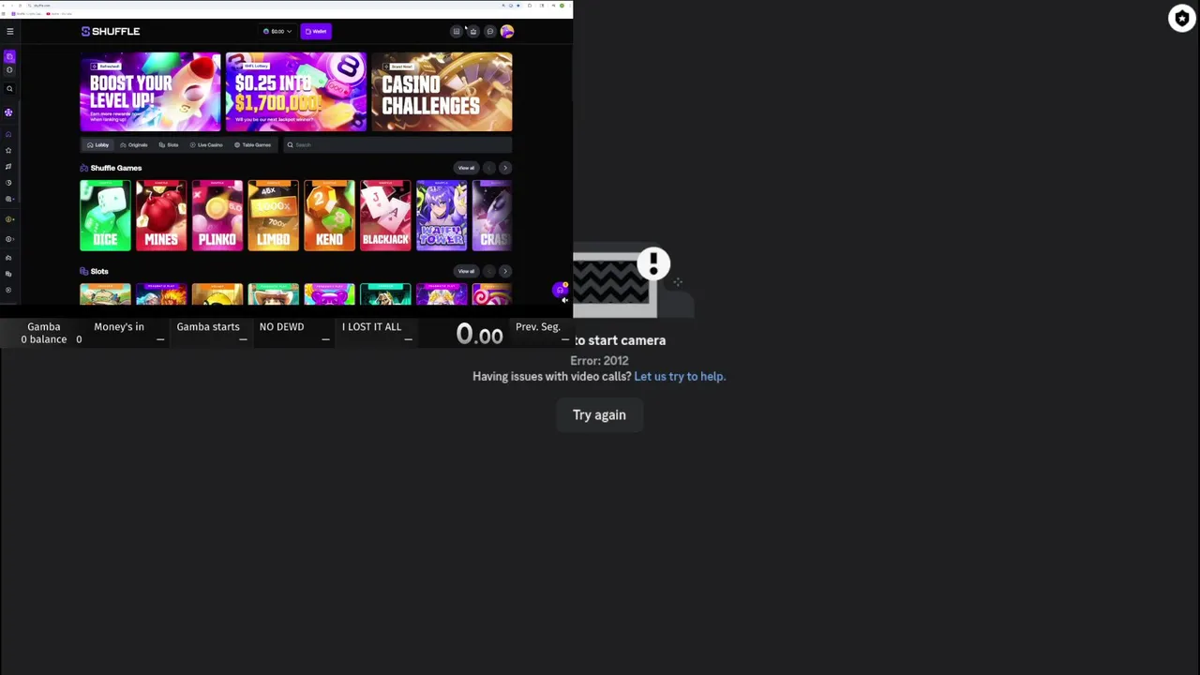
Task: Open the user avatar profile menu
Action: tap(507, 31)
